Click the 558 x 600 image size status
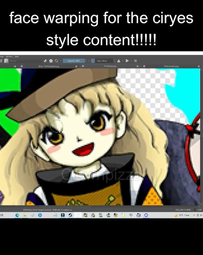The height and width of the screenshot is (255, 203). point(184,210)
